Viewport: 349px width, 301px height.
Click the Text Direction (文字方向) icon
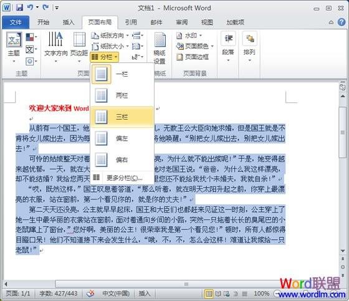(55, 47)
